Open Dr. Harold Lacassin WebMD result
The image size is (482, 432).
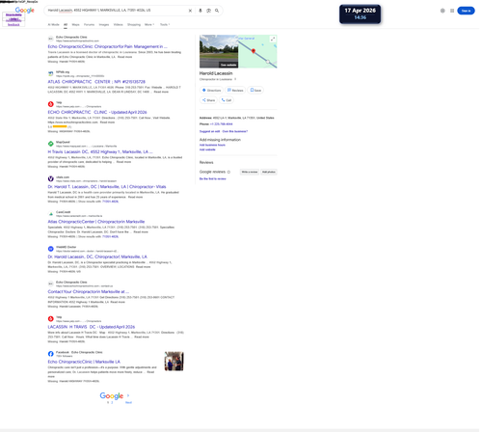point(97,256)
